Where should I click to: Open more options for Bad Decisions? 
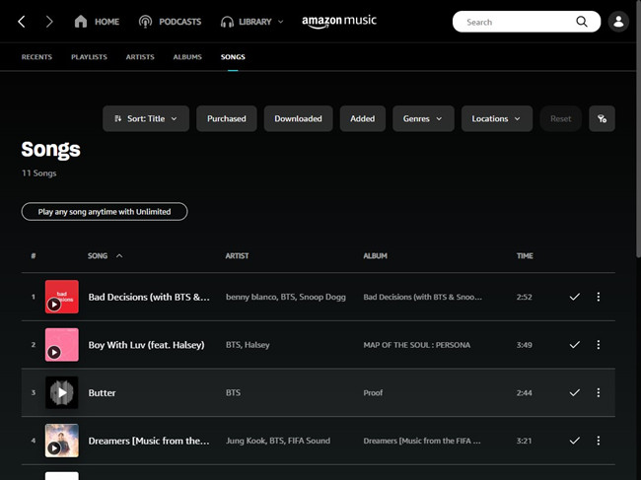point(598,297)
